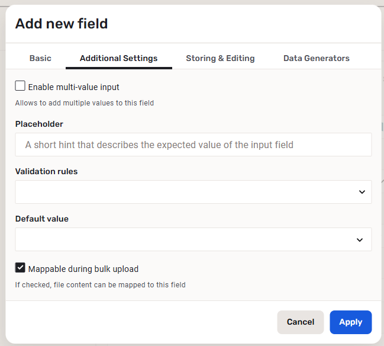Click the multi-value help description text

(84, 102)
